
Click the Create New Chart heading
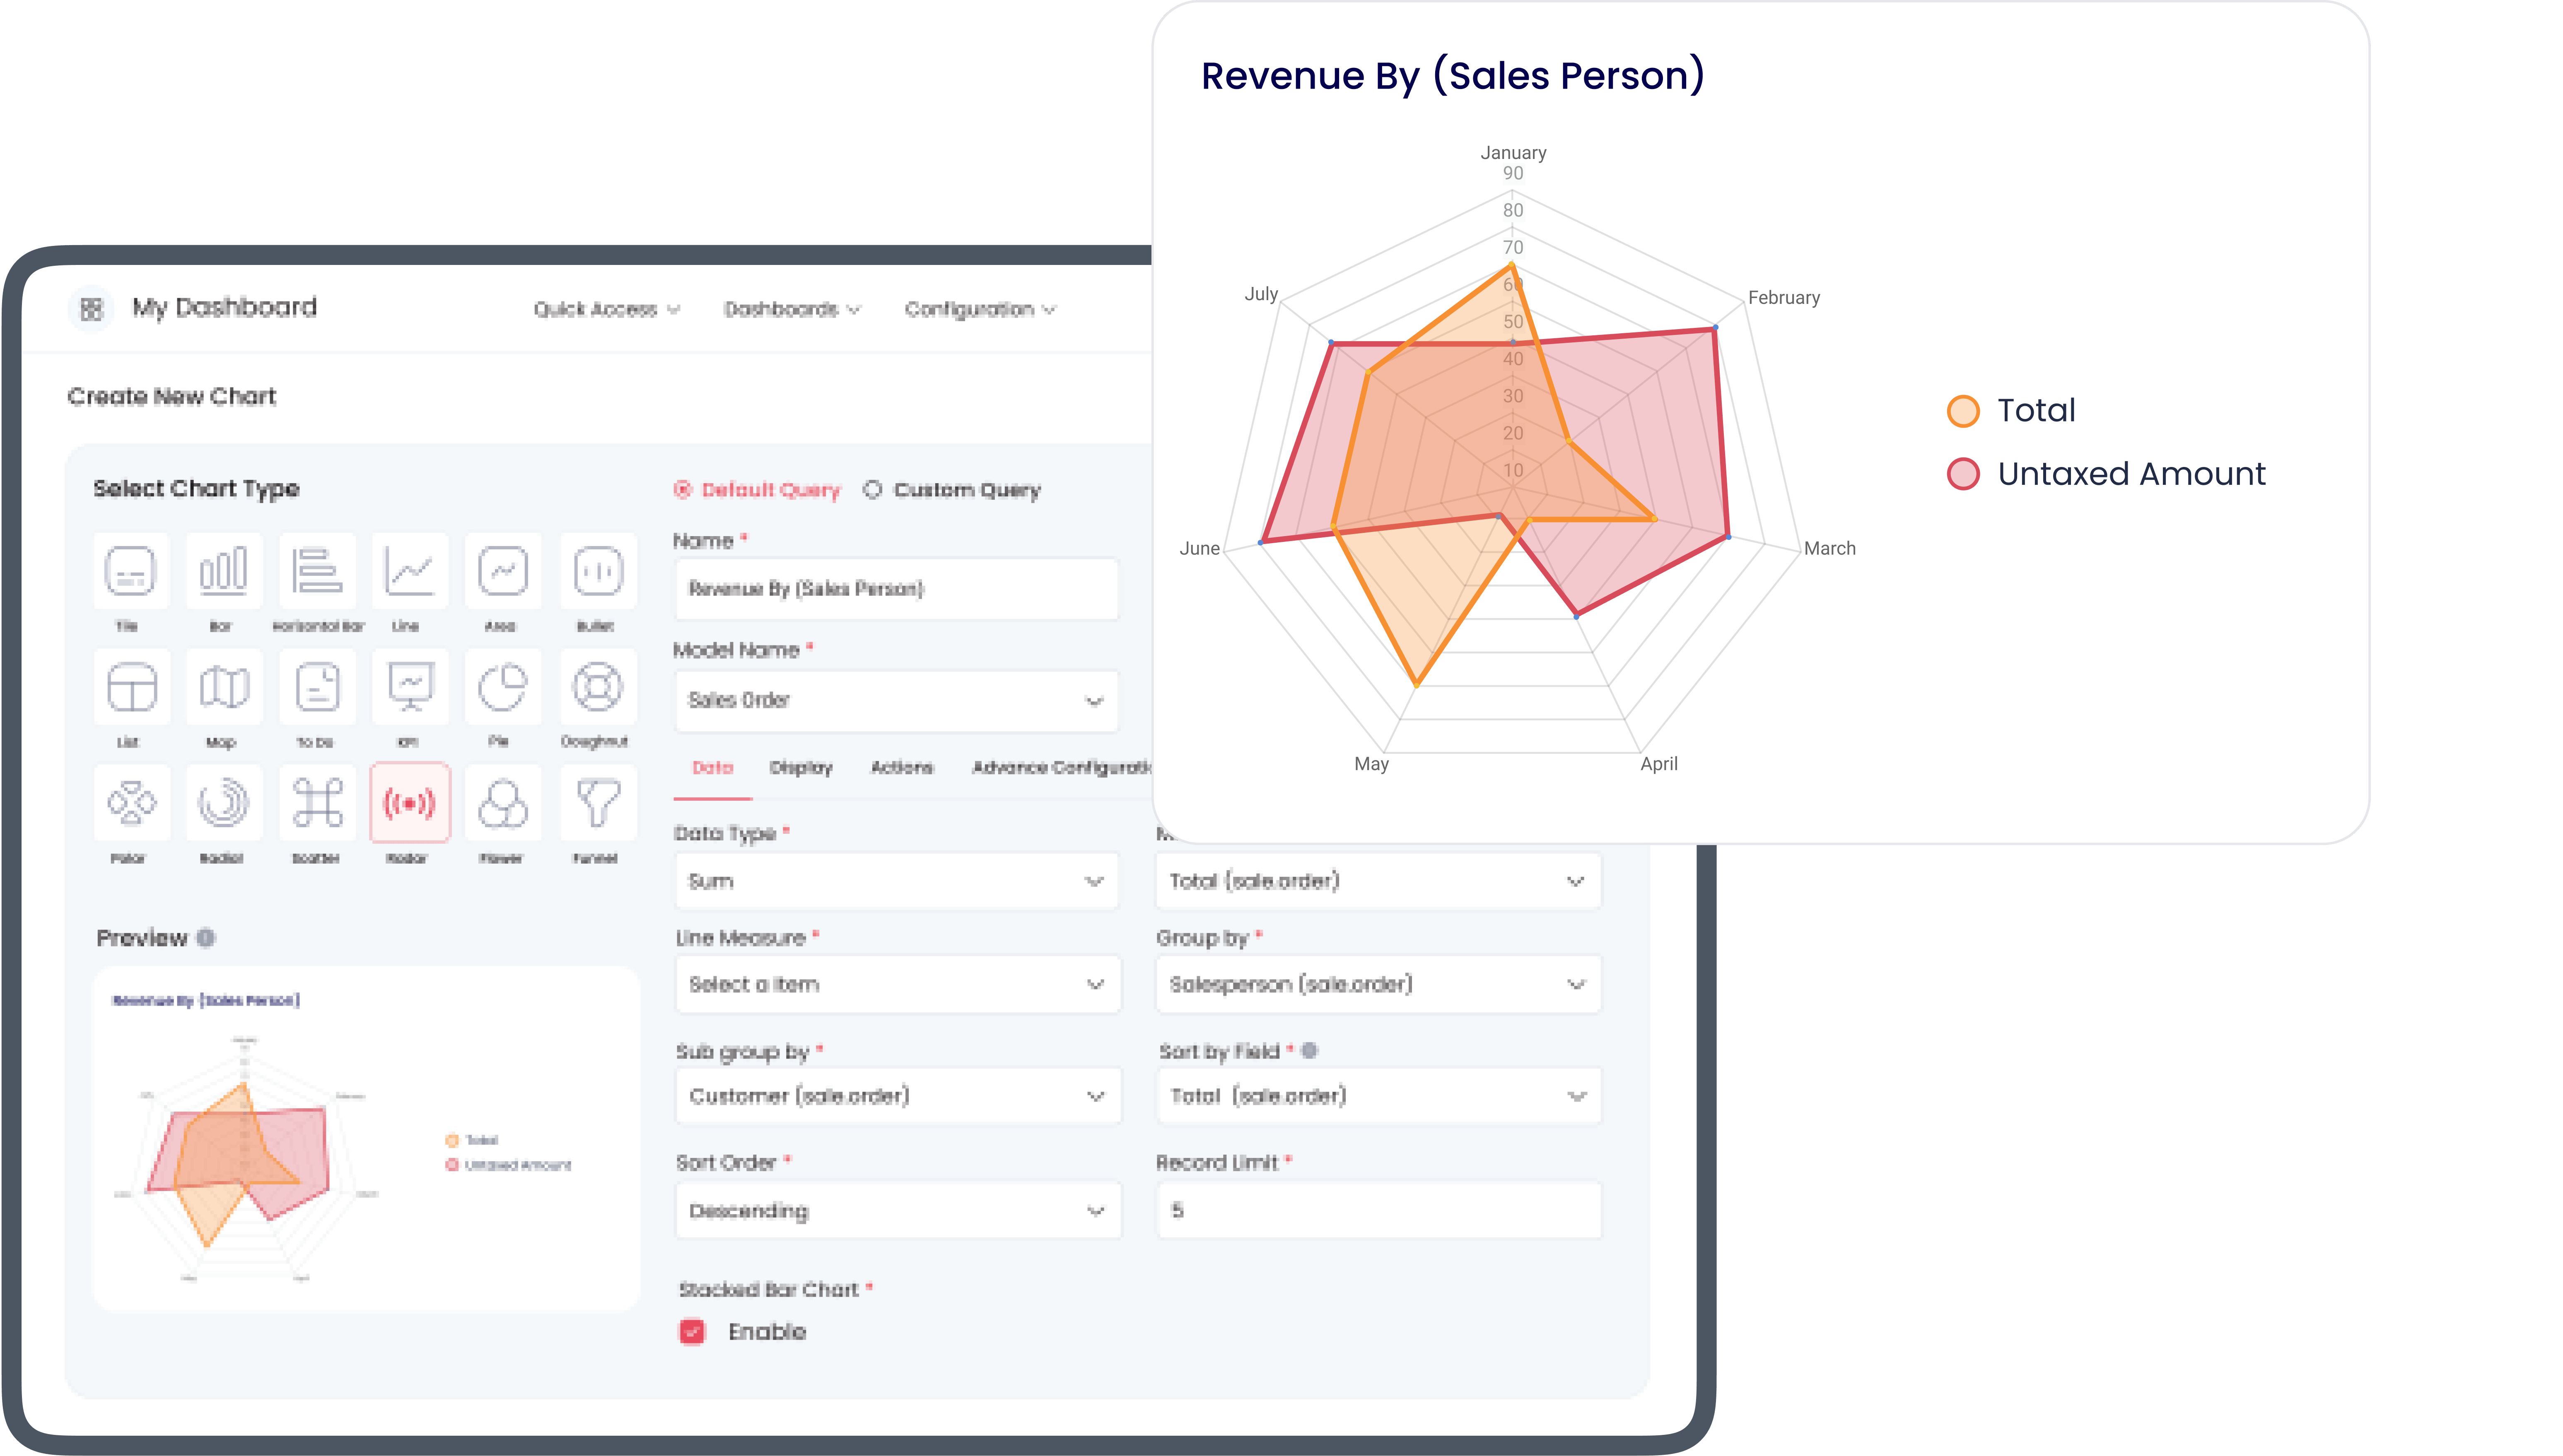[171, 397]
